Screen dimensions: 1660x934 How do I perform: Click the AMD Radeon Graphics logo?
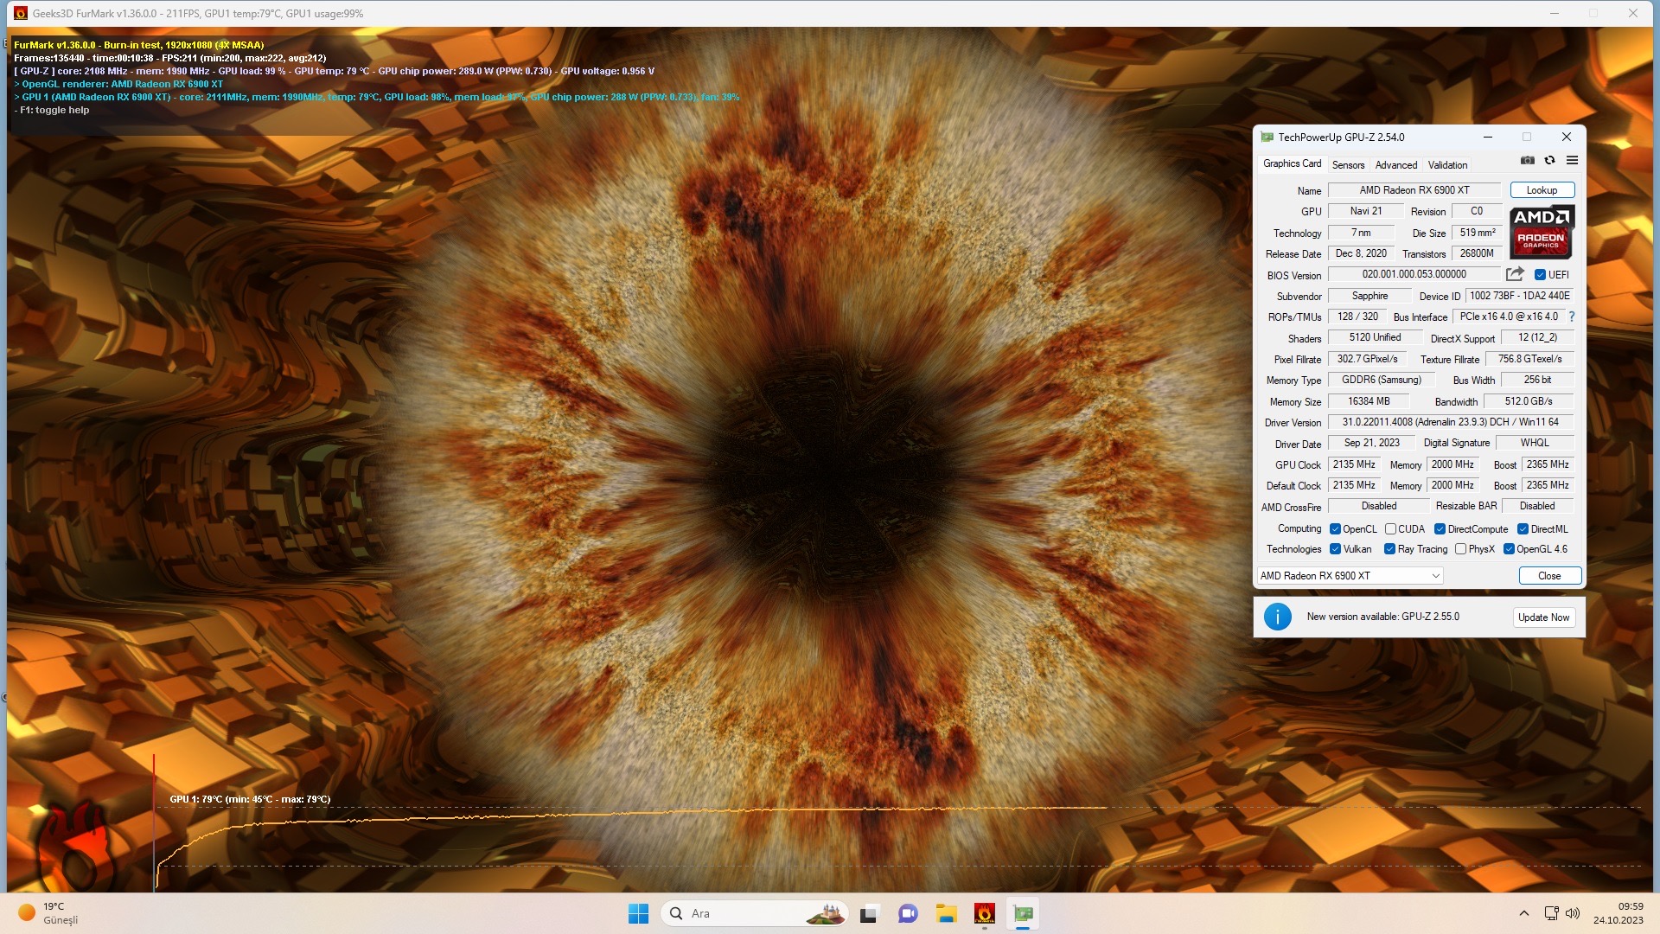[x=1541, y=232]
